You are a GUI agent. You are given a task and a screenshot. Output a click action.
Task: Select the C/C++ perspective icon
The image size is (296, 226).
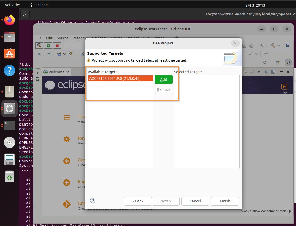pyautogui.click(x=288, y=63)
